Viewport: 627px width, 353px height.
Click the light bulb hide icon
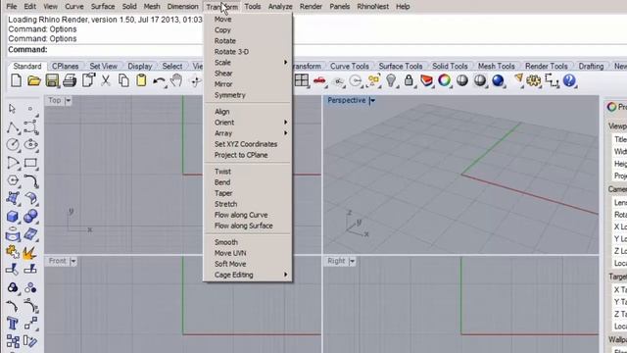point(391,80)
